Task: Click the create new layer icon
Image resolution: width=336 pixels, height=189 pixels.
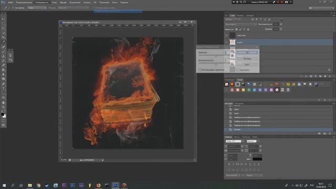Action: pyautogui.click(x=325, y=76)
